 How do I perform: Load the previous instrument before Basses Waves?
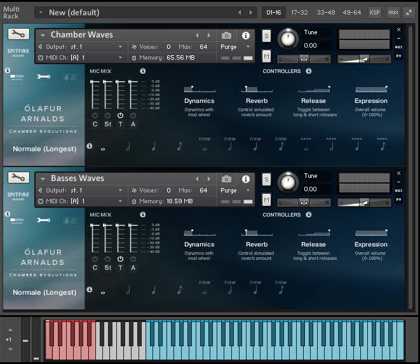tap(197, 179)
